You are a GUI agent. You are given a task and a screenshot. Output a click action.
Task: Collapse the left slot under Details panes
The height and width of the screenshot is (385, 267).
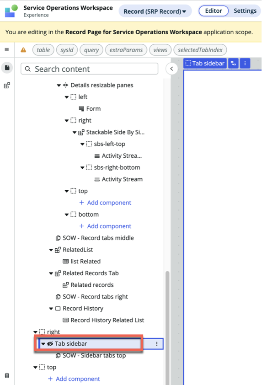tap(66, 97)
